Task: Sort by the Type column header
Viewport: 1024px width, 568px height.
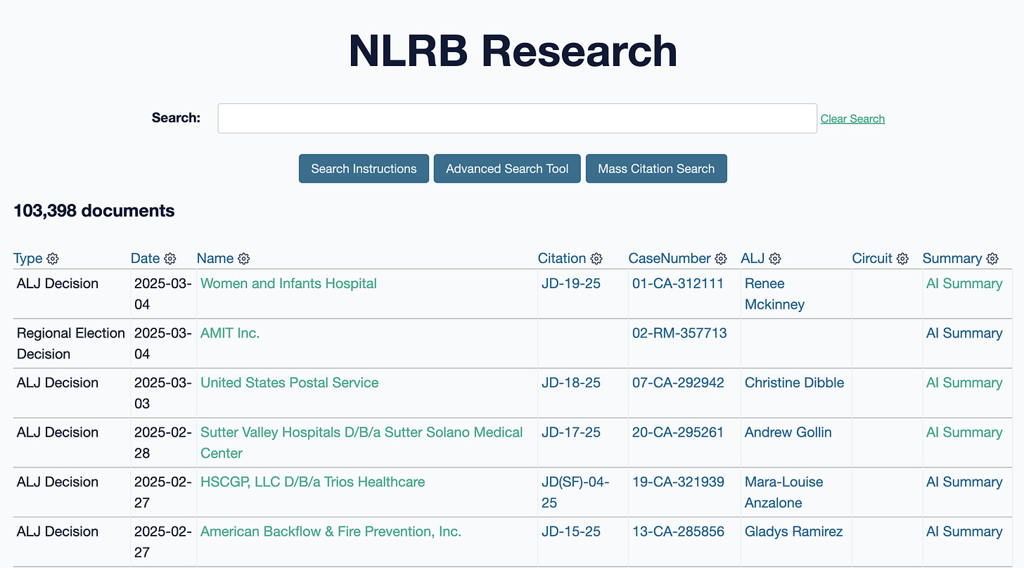Action: pyautogui.click(x=28, y=259)
